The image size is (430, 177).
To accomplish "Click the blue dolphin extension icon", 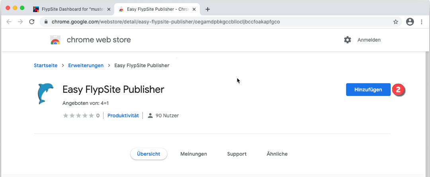I will pyautogui.click(x=45, y=94).
